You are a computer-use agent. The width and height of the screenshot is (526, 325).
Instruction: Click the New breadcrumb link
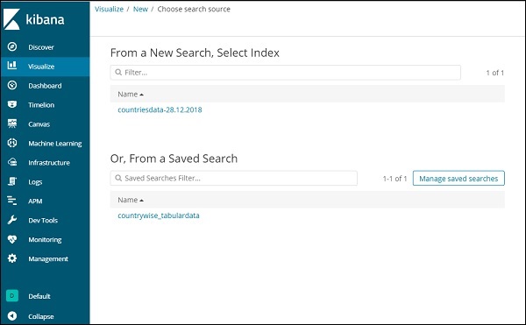(x=140, y=9)
